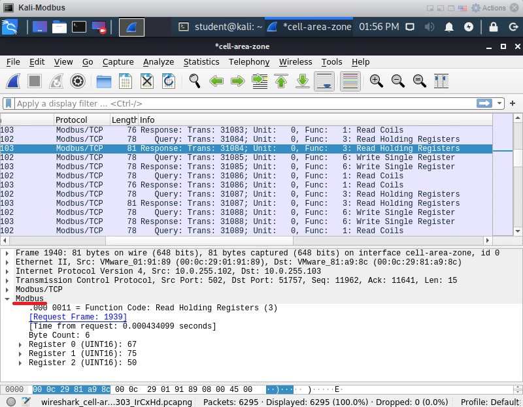Toggle auto-scroll during live capture
The width and height of the screenshot is (523, 407).
324,81
